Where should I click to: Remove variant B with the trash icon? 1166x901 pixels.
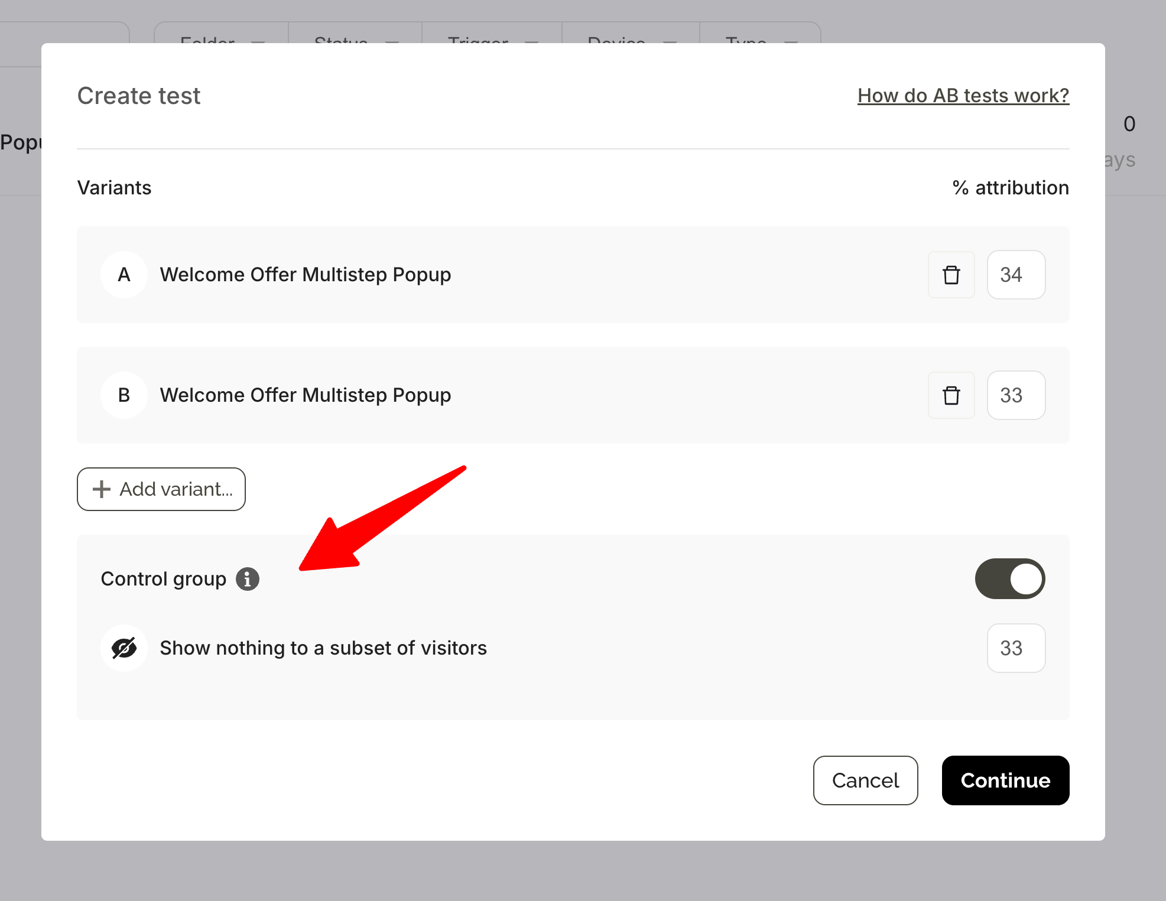[951, 395]
